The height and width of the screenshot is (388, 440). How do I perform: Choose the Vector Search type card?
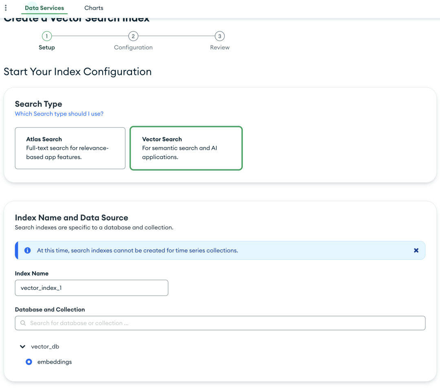click(186, 148)
